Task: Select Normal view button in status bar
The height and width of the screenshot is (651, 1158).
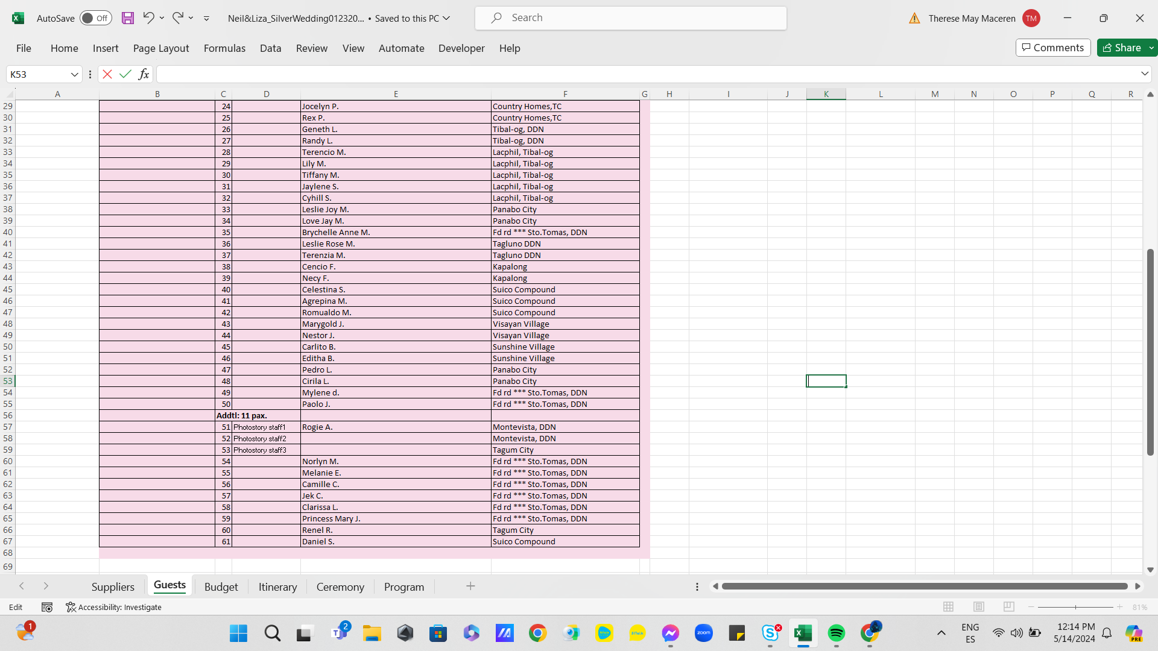Action: point(949,607)
